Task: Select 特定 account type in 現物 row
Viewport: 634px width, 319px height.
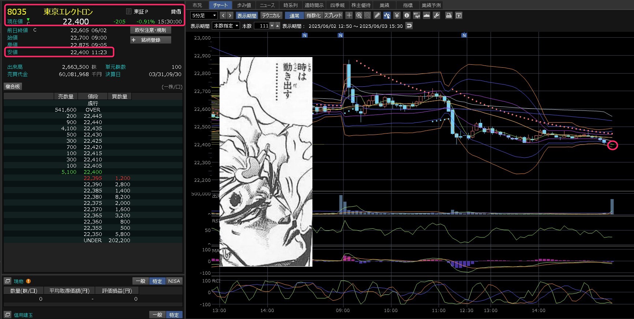Action: click(157, 281)
